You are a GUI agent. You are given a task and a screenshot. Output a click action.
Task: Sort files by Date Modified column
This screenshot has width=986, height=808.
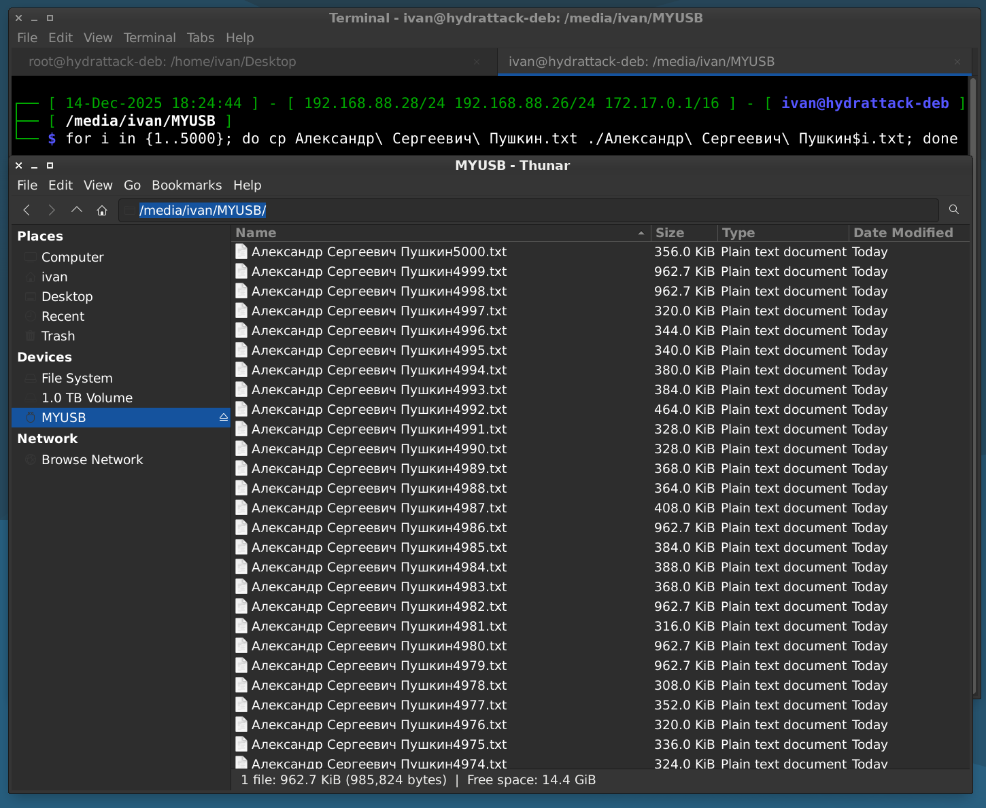pyautogui.click(x=909, y=233)
